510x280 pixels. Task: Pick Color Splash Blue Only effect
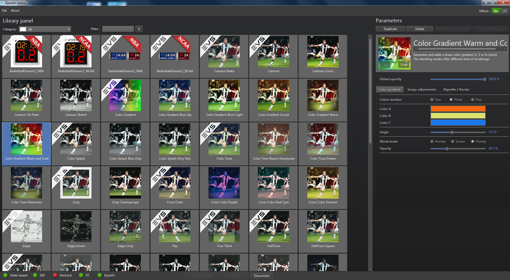(x=125, y=144)
